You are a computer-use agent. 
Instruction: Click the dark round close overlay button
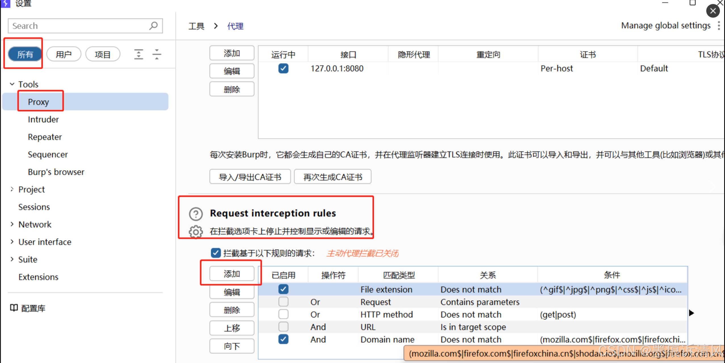click(x=713, y=11)
